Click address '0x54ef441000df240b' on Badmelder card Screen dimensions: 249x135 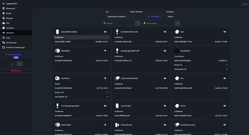pos(63,61)
